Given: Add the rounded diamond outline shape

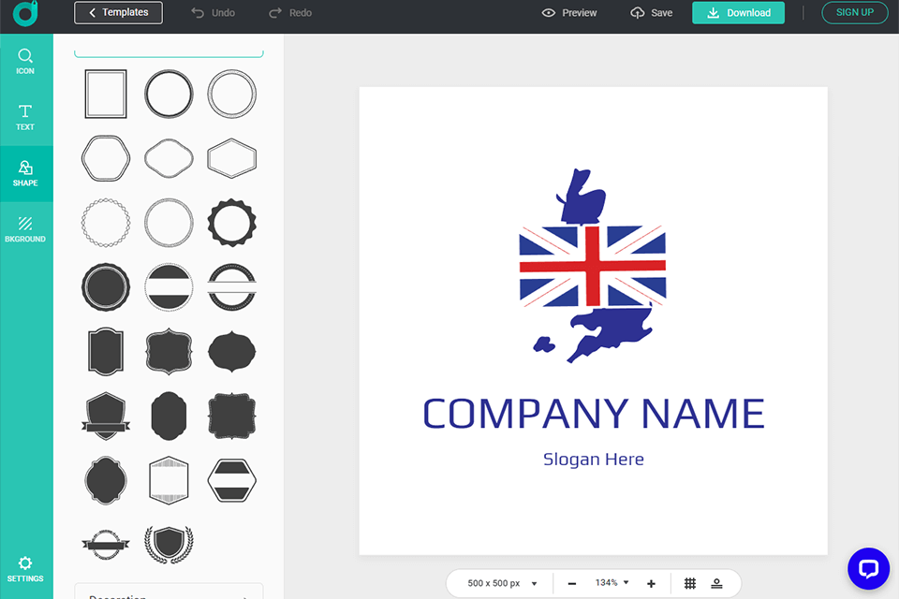Looking at the screenshot, I should (x=169, y=158).
